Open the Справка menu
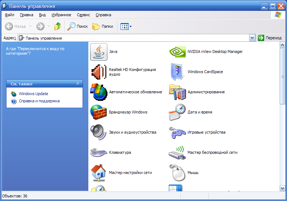This screenshot has width=287, height=201. (103, 15)
